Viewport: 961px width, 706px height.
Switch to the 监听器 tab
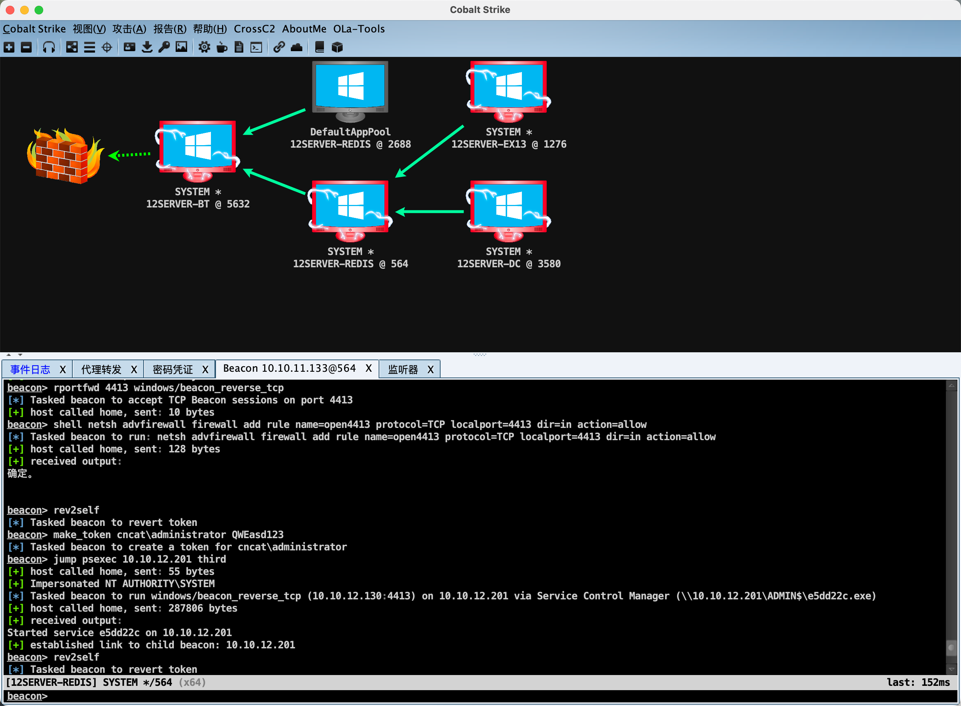403,369
